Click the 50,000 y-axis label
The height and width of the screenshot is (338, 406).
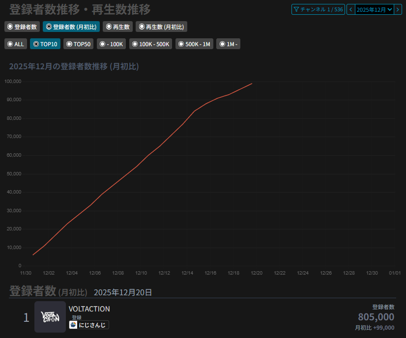click(x=14, y=173)
